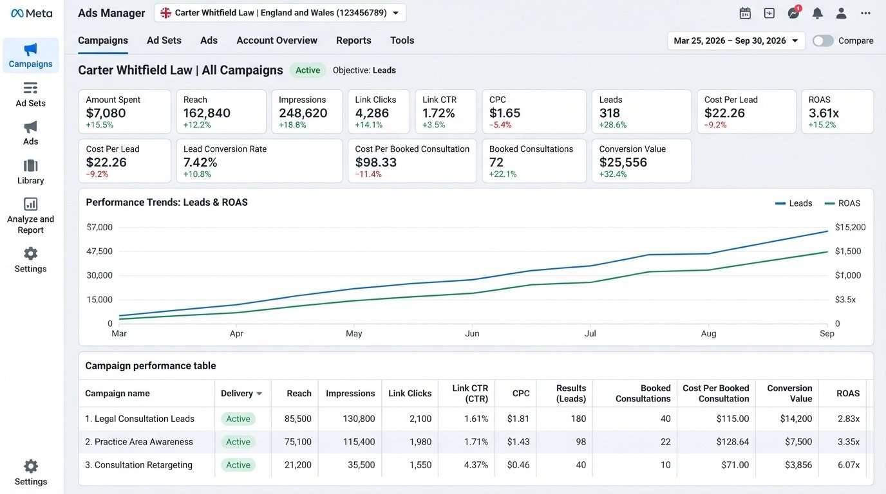886x494 pixels.
Task: Click the plus box icon in the top bar
Action: [769, 13]
